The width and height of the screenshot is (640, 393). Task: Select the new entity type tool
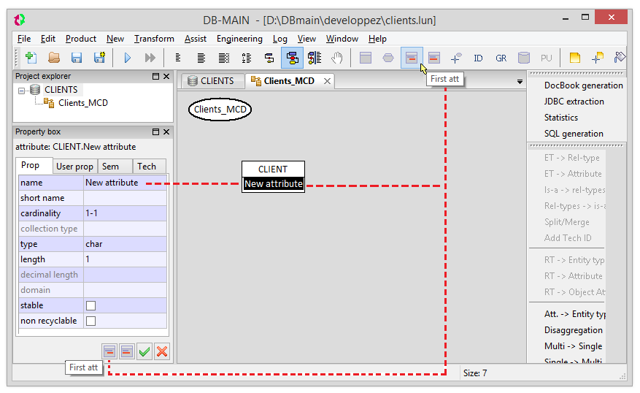coord(366,58)
